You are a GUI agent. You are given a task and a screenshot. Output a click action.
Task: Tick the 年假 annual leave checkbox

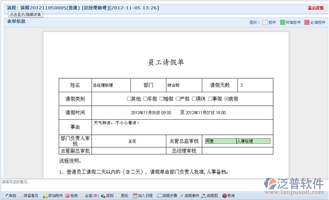tap(145, 99)
